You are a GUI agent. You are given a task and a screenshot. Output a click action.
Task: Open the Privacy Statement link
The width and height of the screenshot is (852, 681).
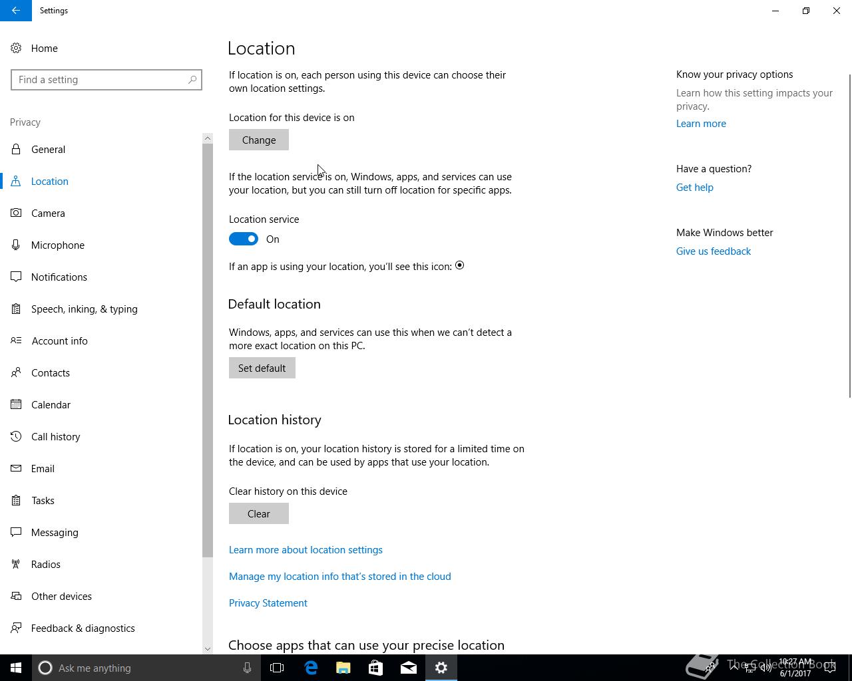tap(268, 603)
